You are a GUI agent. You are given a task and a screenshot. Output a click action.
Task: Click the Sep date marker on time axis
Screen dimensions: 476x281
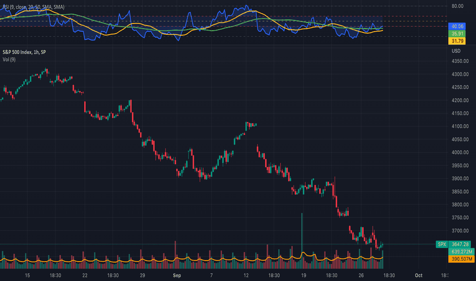(177, 275)
